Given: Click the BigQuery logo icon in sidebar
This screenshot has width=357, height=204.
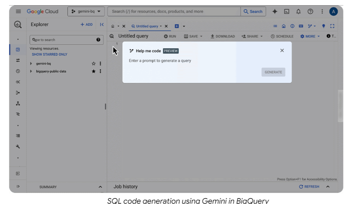Looking at the screenshot, I should click(x=18, y=24).
